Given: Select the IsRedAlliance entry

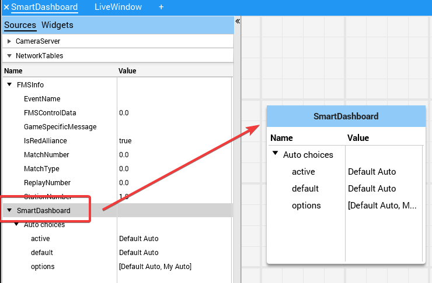Looking at the screenshot, I should pyautogui.click(x=45, y=141).
